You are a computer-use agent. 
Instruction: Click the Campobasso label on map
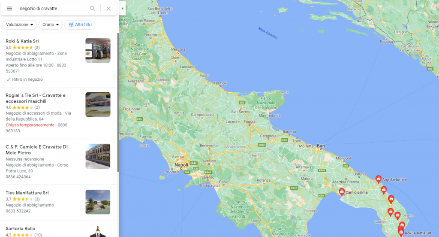coord(202,115)
